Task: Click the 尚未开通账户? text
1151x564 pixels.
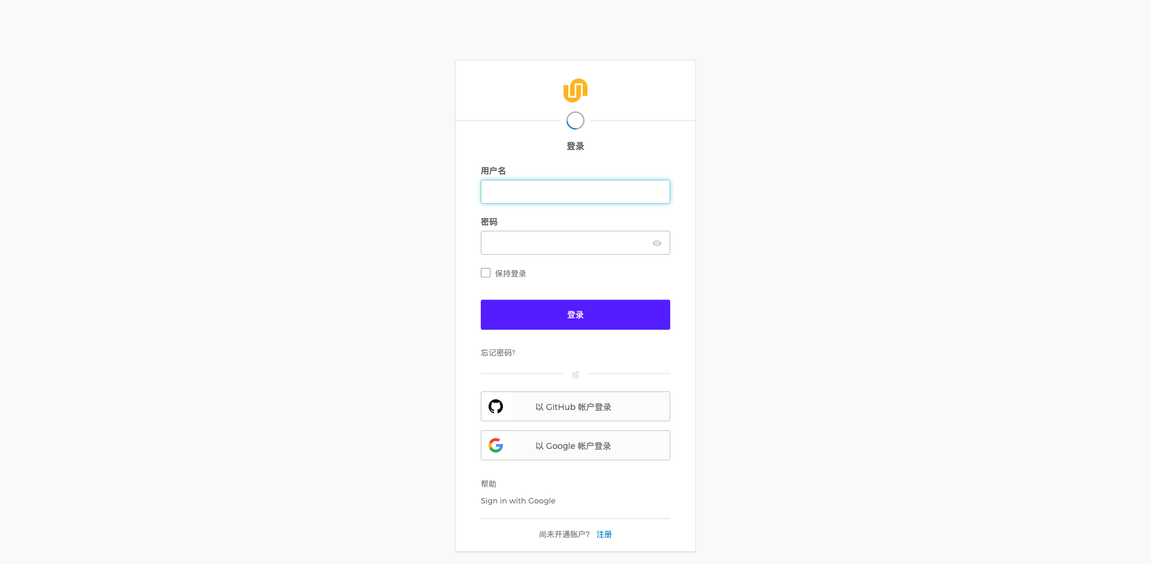Action: tap(564, 534)
